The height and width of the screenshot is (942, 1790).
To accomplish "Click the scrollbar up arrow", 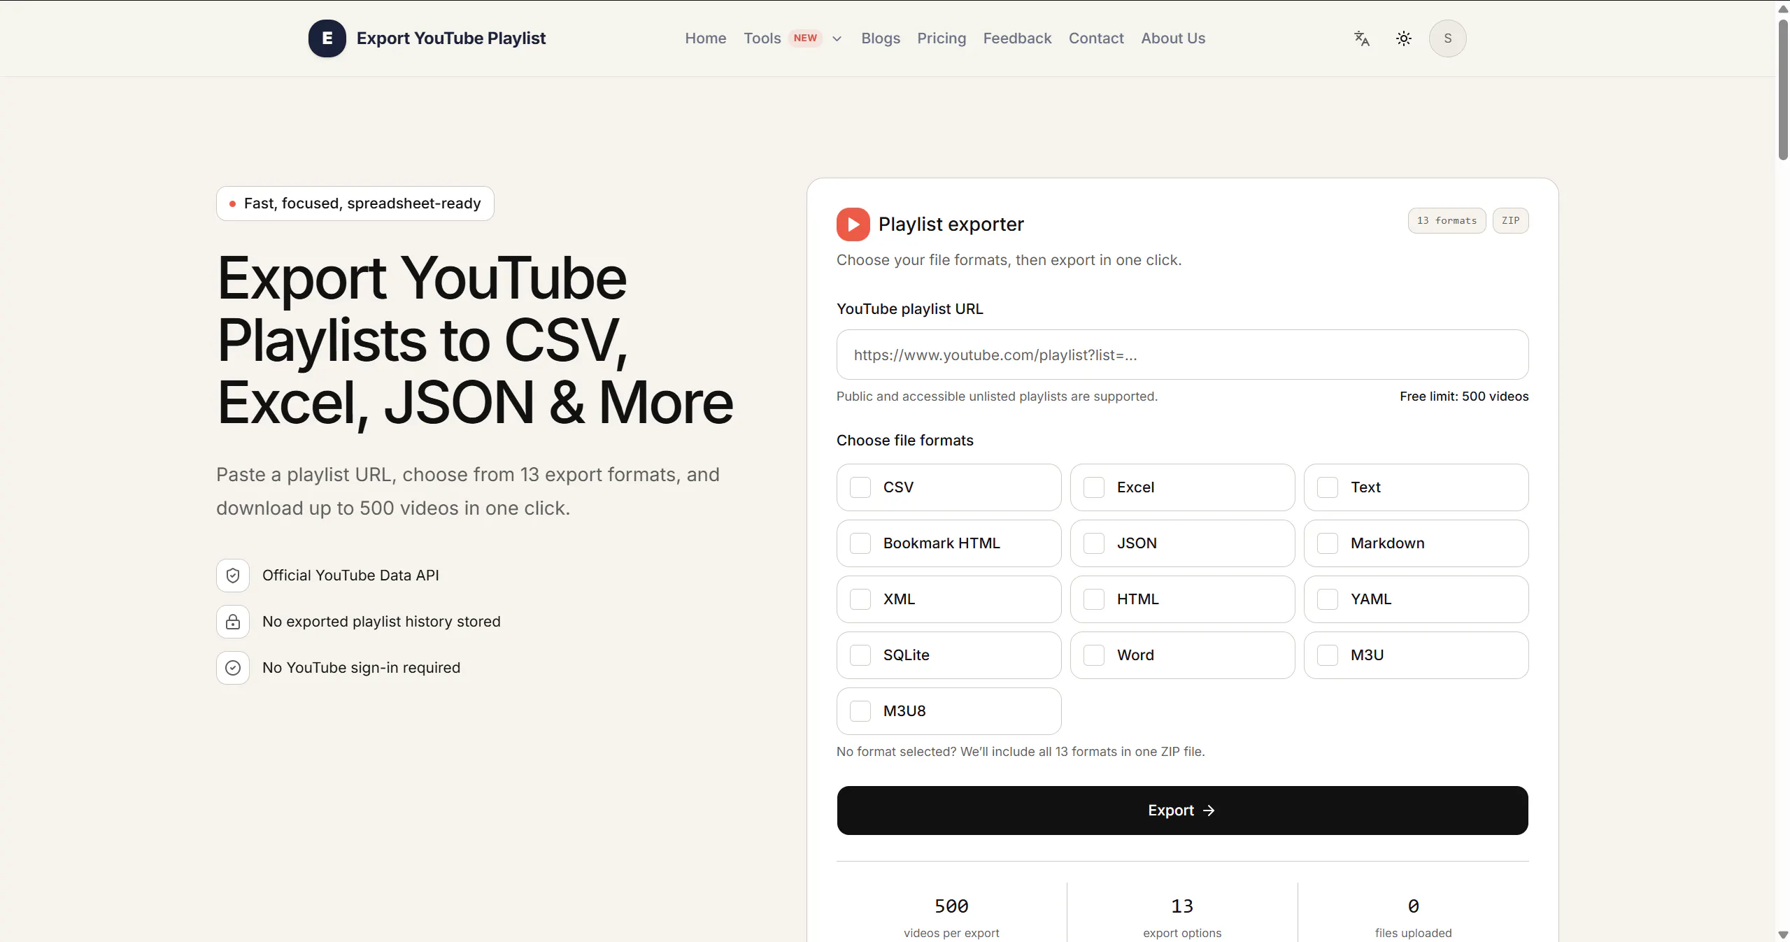I will coord(1783,8).
